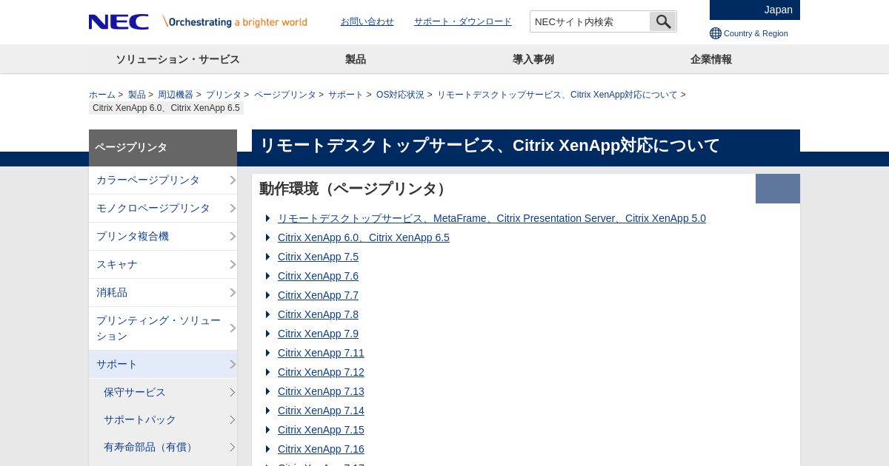Expand the 消耗品 chevron
This screenshot has width=889, height=466.
(232, 293)
